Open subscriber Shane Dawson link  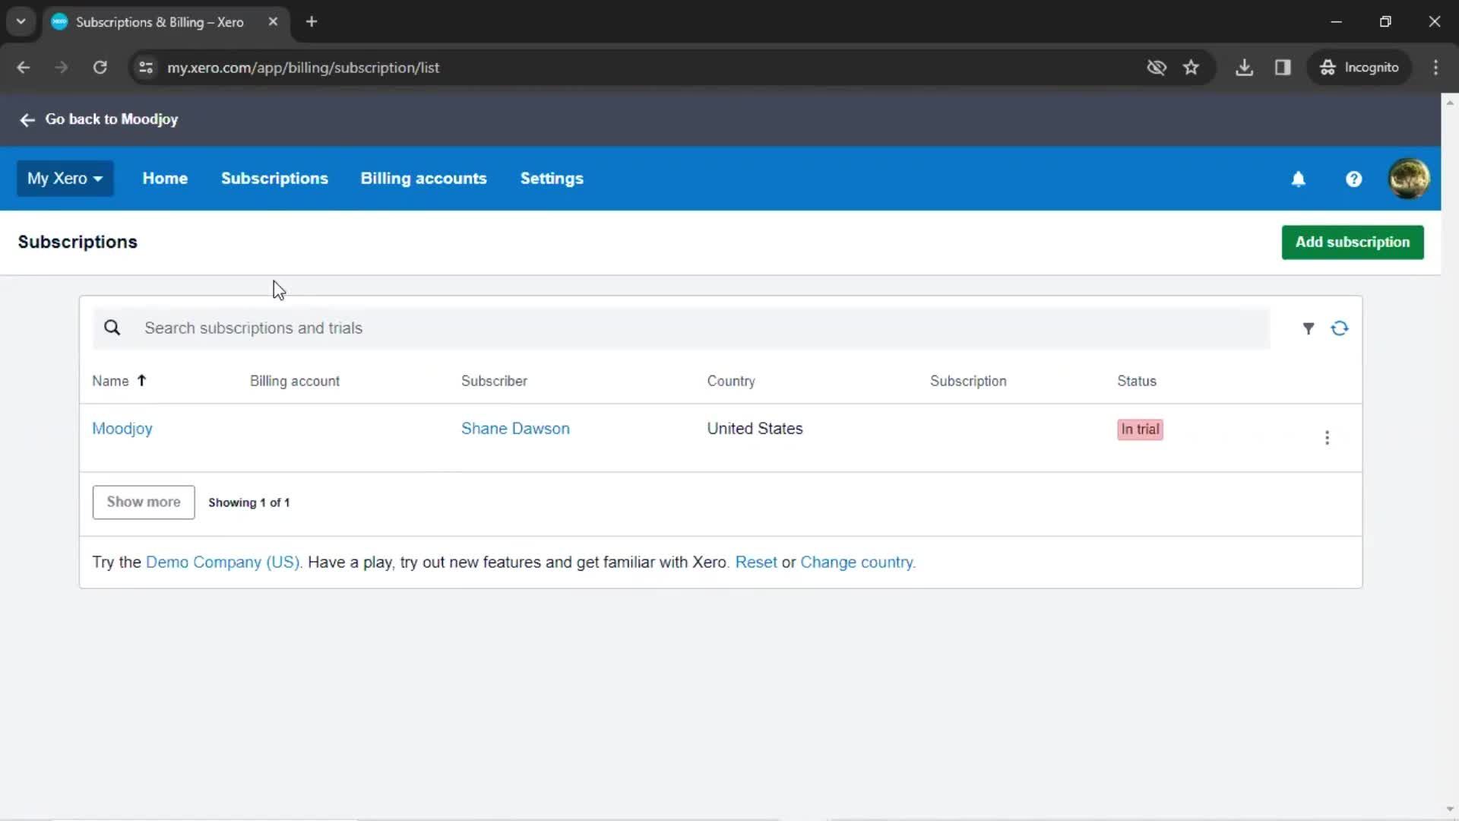click(x=515, y=429)
